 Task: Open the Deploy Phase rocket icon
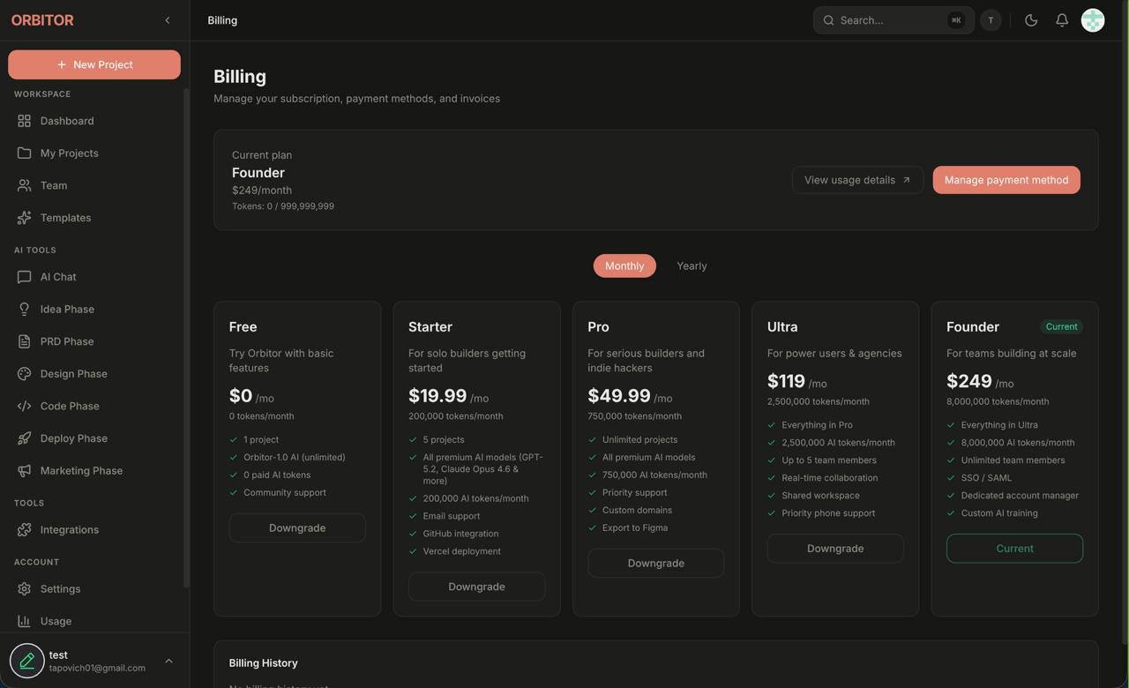coord(24,438)
